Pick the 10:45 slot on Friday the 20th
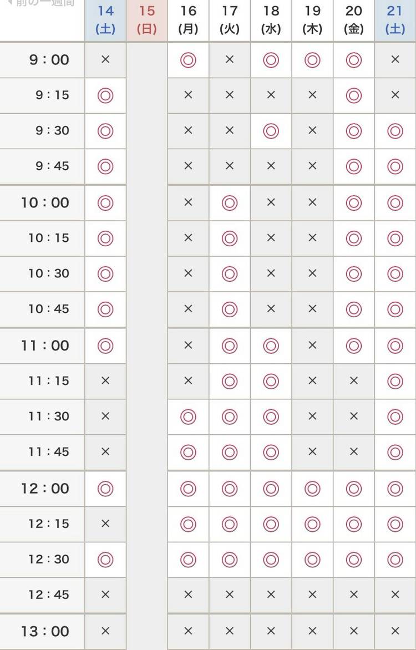Image resolution: width=416 pixels, height=650 pixels. click(x=354, y=309)
